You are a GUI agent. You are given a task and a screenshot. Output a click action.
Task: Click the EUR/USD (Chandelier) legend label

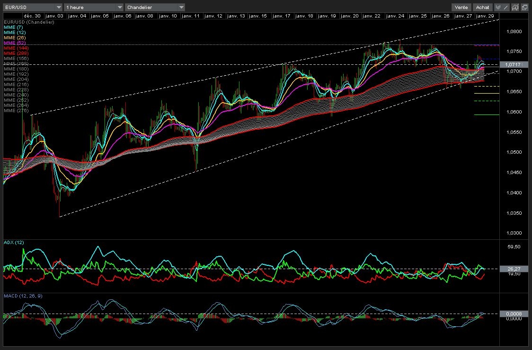[x=29, y=22]
